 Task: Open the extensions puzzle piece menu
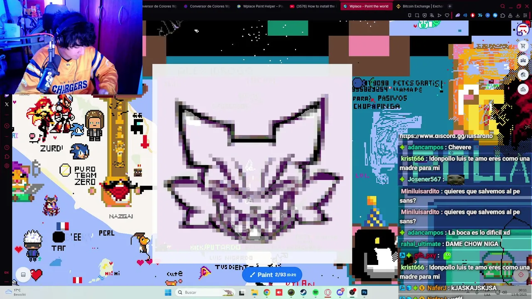coord(502,15)
